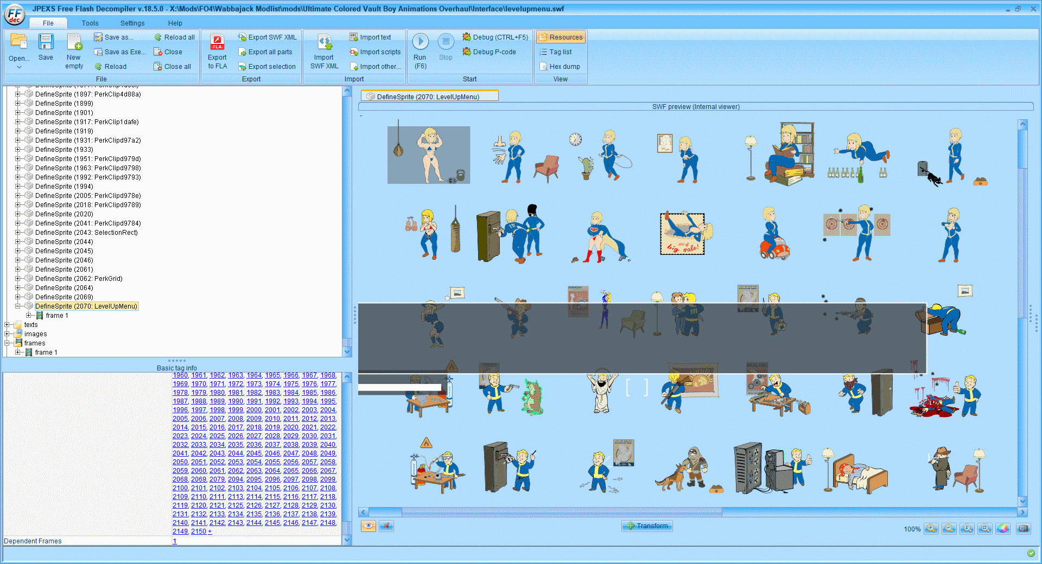Open needed character link 1960
Viewport: 1042px width, 564px height.
coord(180,375)
